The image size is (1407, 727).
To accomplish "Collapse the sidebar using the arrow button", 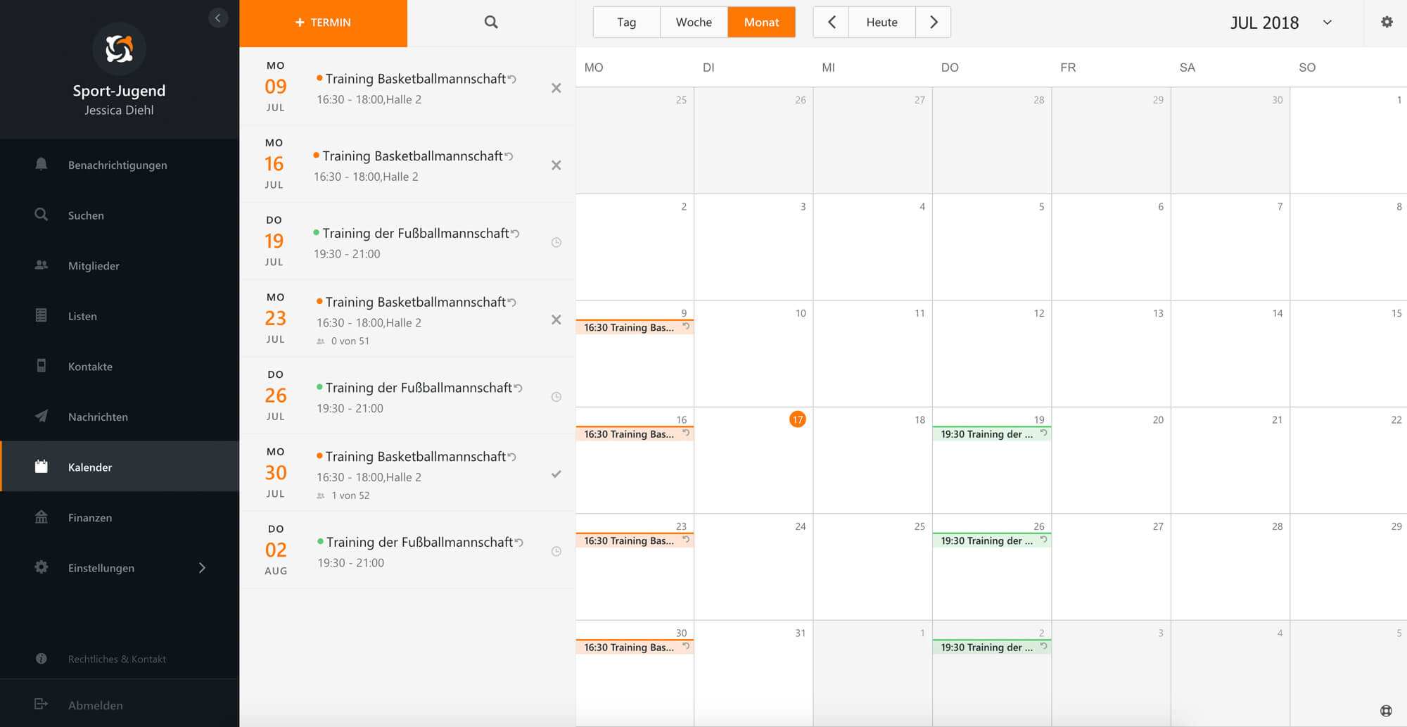I will click(218, 18).
